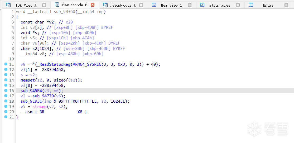Click the int v5 declaration on line 6
The image size is (294, 143).
(x=30, y=38)
